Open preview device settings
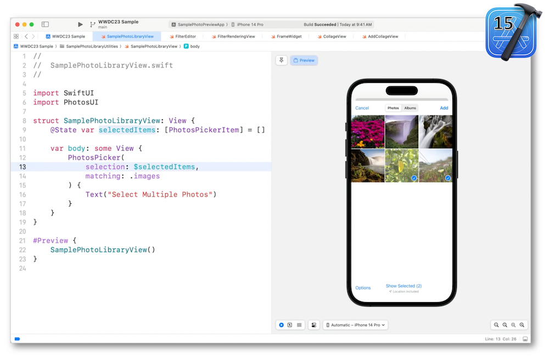 click(313, 325)
